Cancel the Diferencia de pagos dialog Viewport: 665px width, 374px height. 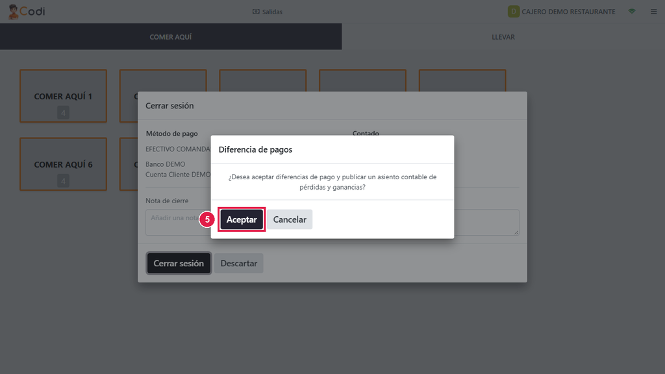click(x=290, y=219)
